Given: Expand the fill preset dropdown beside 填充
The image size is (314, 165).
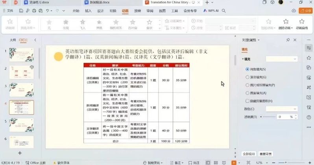Looking at the screenshot, I should (281, 59).
